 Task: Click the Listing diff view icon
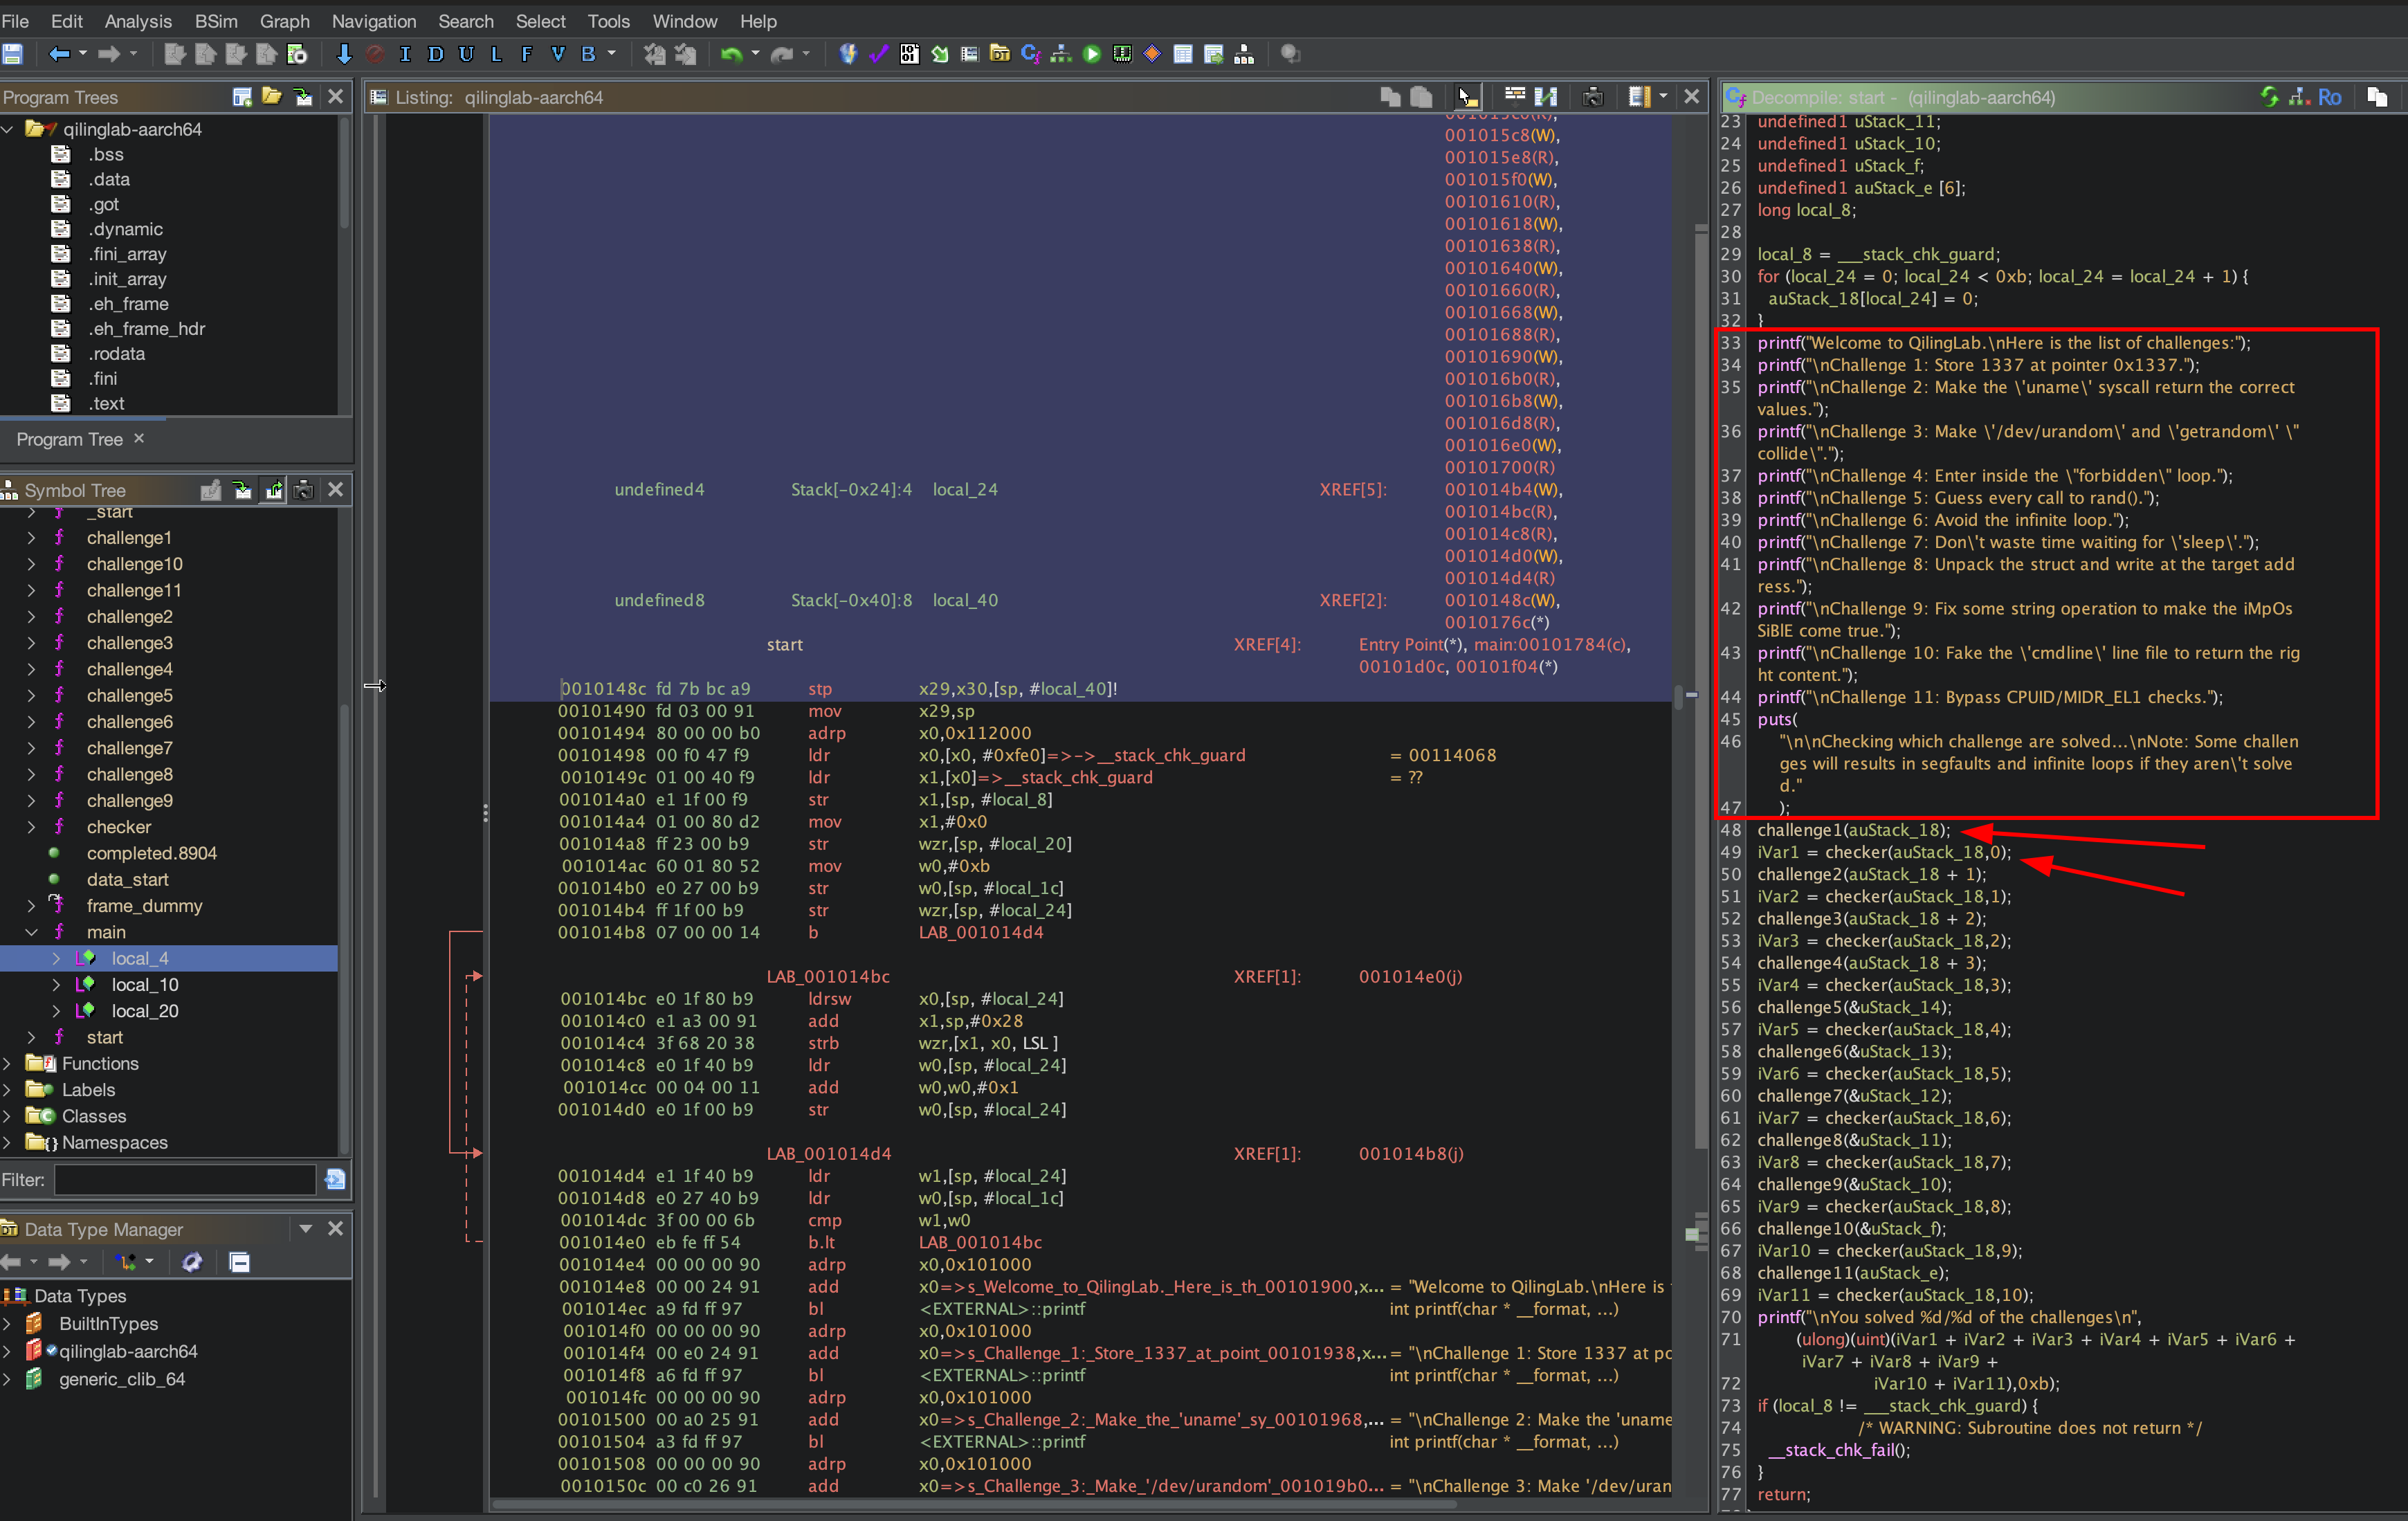pos(1546,96)
